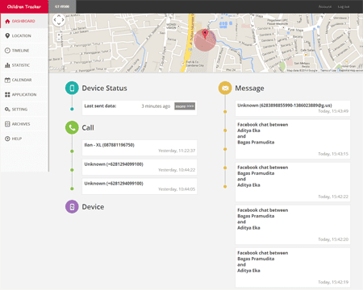Go to APPLICATION menu item
The height and width of the screenshot is (290, 363).
coord(24,94)
